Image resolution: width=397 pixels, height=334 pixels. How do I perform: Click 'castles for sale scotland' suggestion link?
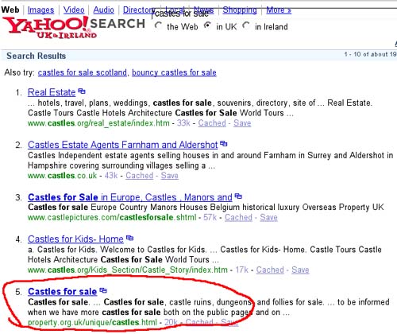pyautogui.click(x=83, y=72)
